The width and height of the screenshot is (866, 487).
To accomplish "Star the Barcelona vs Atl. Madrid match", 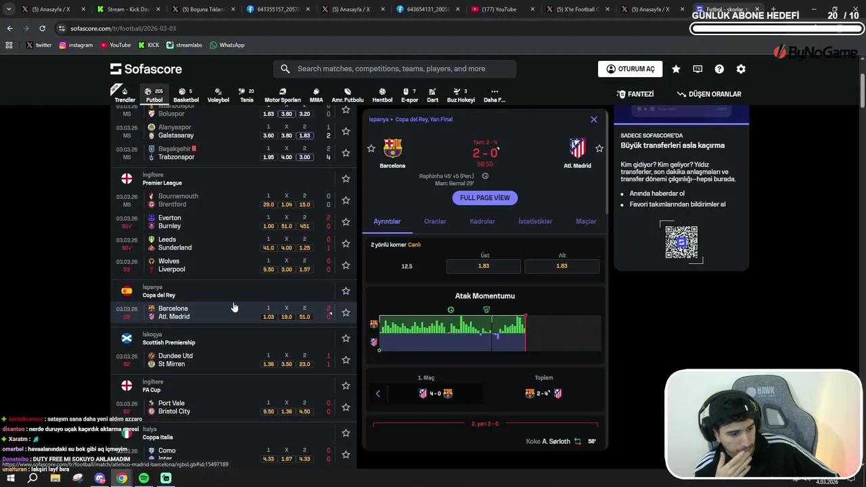I will coord(346,312).
